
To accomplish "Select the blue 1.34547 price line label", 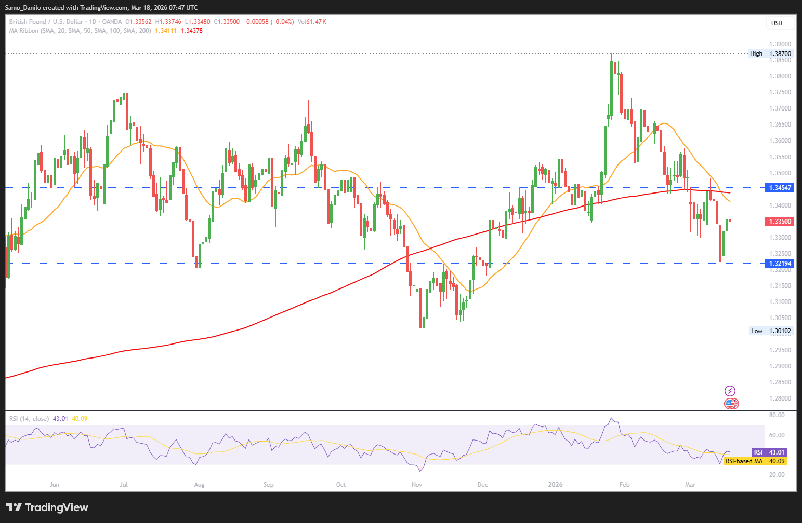I will (x=780, y=188).
